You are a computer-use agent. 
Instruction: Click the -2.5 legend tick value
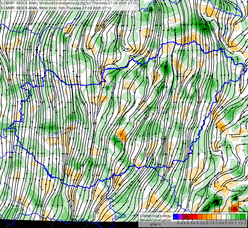202,223
